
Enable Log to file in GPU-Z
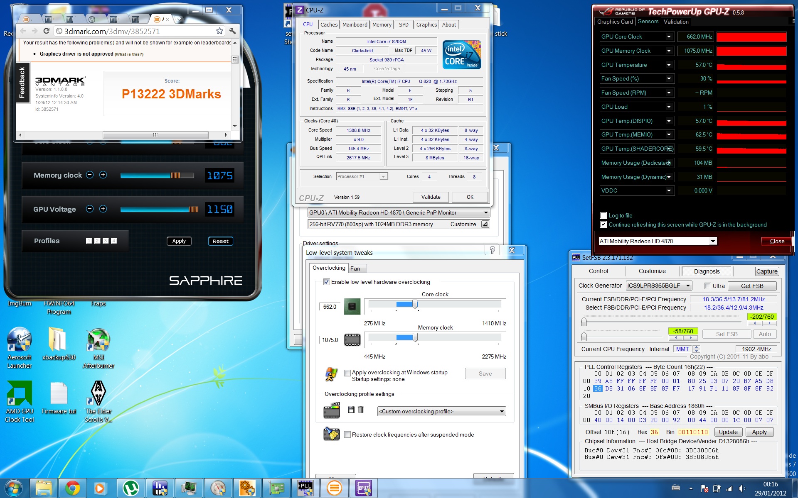point(603,215)
